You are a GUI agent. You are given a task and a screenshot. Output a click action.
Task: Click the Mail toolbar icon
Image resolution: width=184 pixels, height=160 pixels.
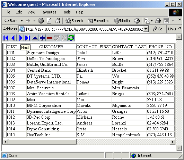coord(147,21)
